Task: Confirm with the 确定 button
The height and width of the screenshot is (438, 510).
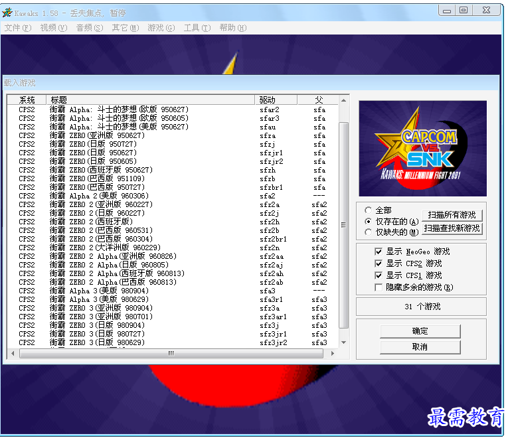Action: (420, 331)
